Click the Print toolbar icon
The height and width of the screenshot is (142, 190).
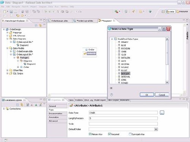tap(22, 12)
